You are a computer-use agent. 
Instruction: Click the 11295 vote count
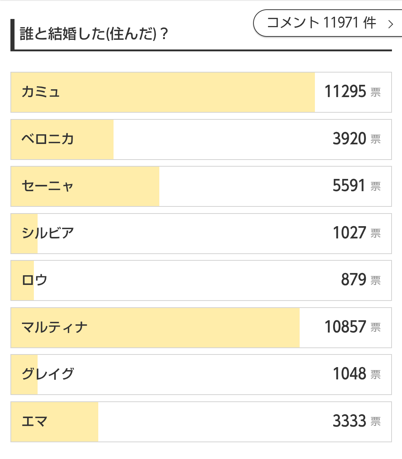tap(345, 92)
